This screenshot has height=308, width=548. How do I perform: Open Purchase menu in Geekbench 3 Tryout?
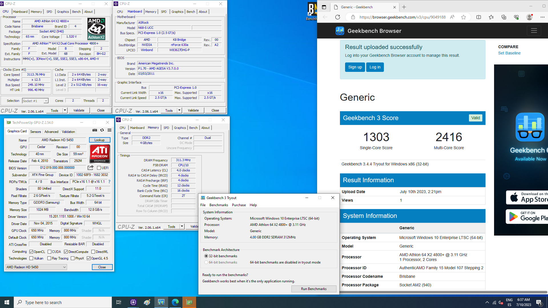tap(239, 205)
